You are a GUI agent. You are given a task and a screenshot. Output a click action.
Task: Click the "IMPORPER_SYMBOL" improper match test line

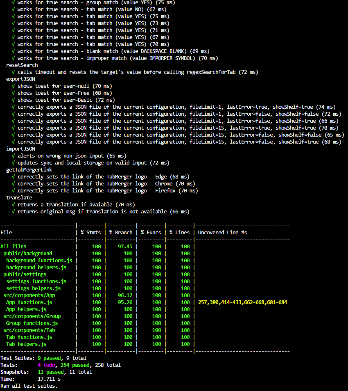pos(115,58)
